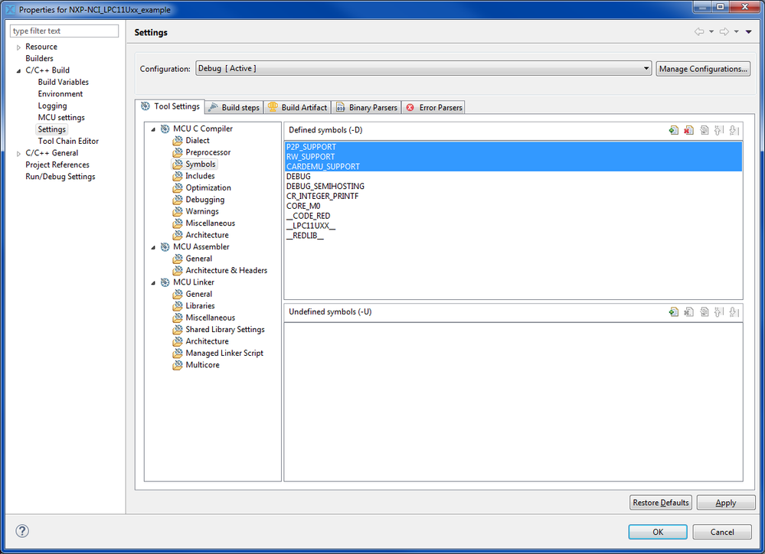Image resolution: width=765 pixels, height=554 pixels.
Task: Click the OK button
Action: 658,532
